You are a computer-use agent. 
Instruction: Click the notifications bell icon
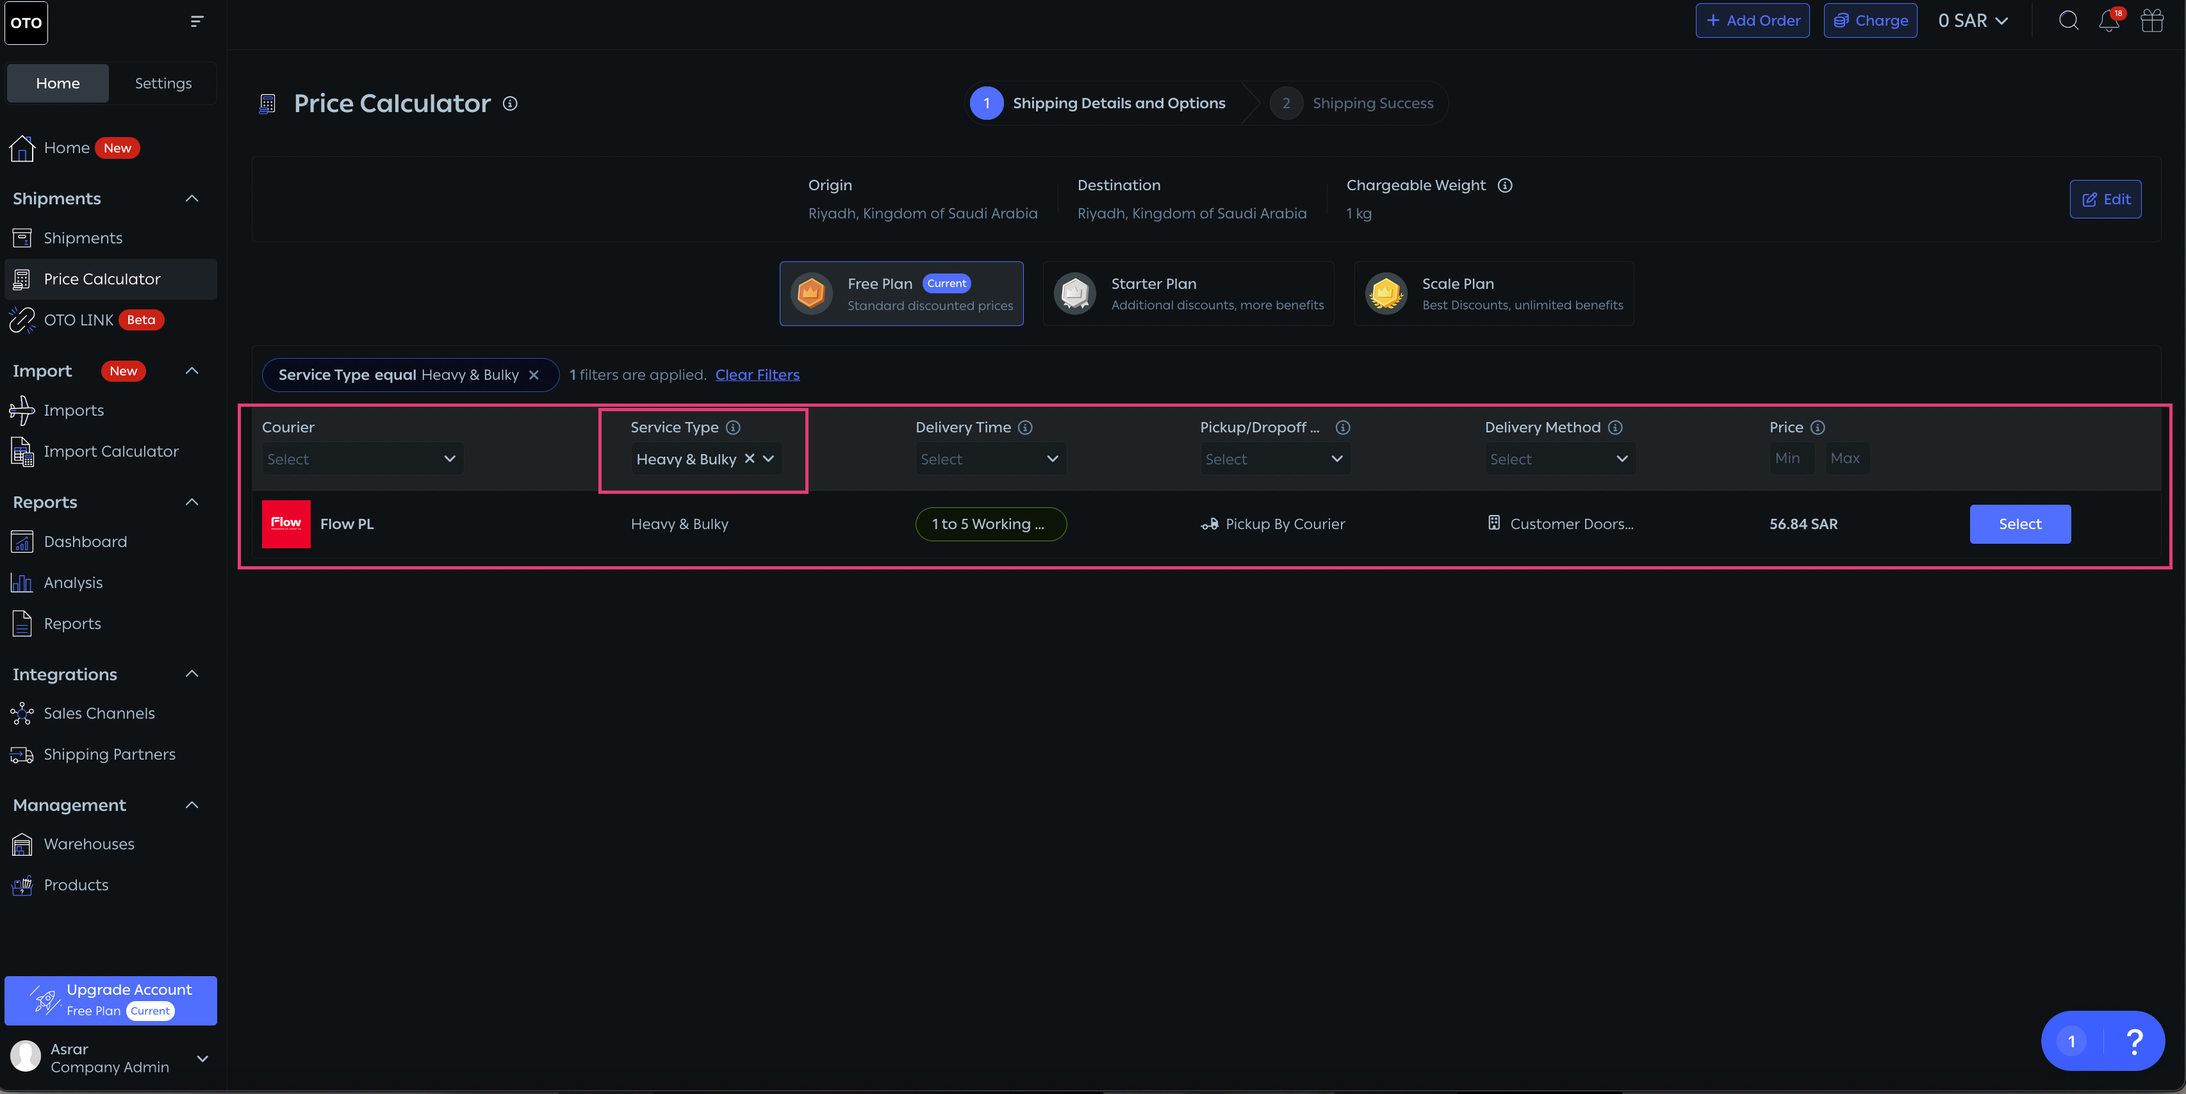(2108, 21)
